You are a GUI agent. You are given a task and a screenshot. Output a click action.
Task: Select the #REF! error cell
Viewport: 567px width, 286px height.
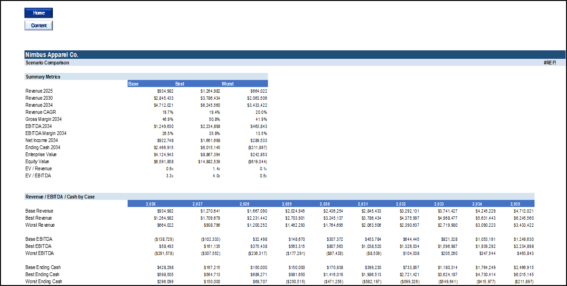click(551, 62)
